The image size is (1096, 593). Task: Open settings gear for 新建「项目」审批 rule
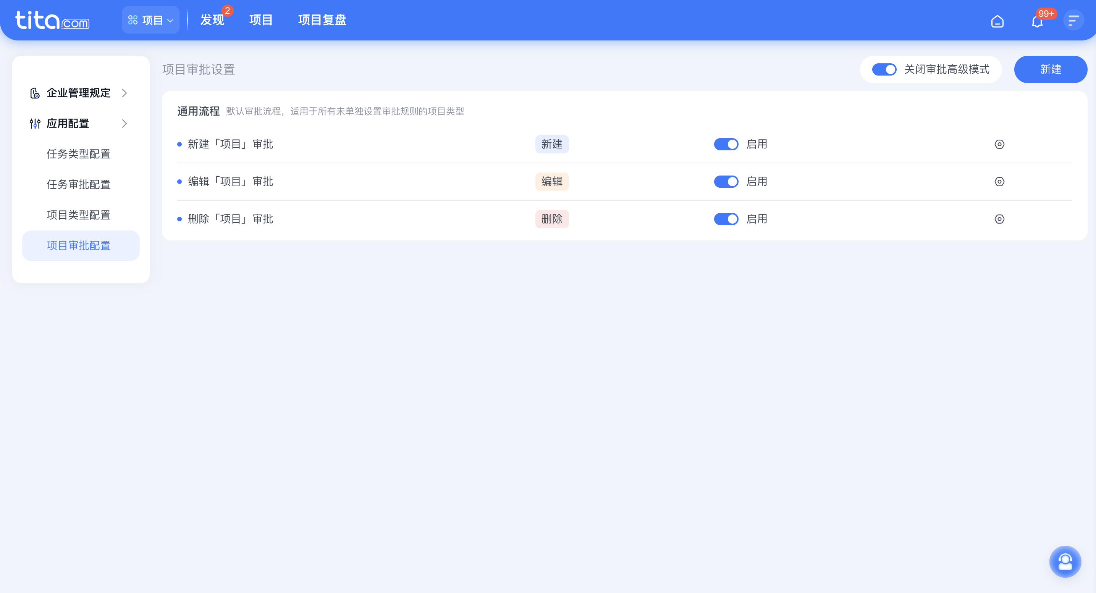click(x=999, y=144)
